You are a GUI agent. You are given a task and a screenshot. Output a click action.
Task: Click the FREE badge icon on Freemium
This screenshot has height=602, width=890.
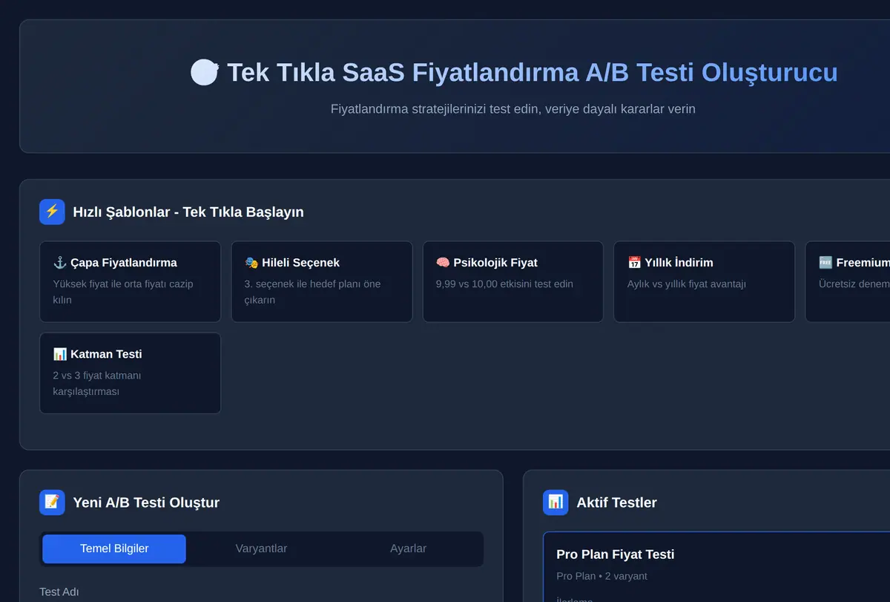coord(825,263)
